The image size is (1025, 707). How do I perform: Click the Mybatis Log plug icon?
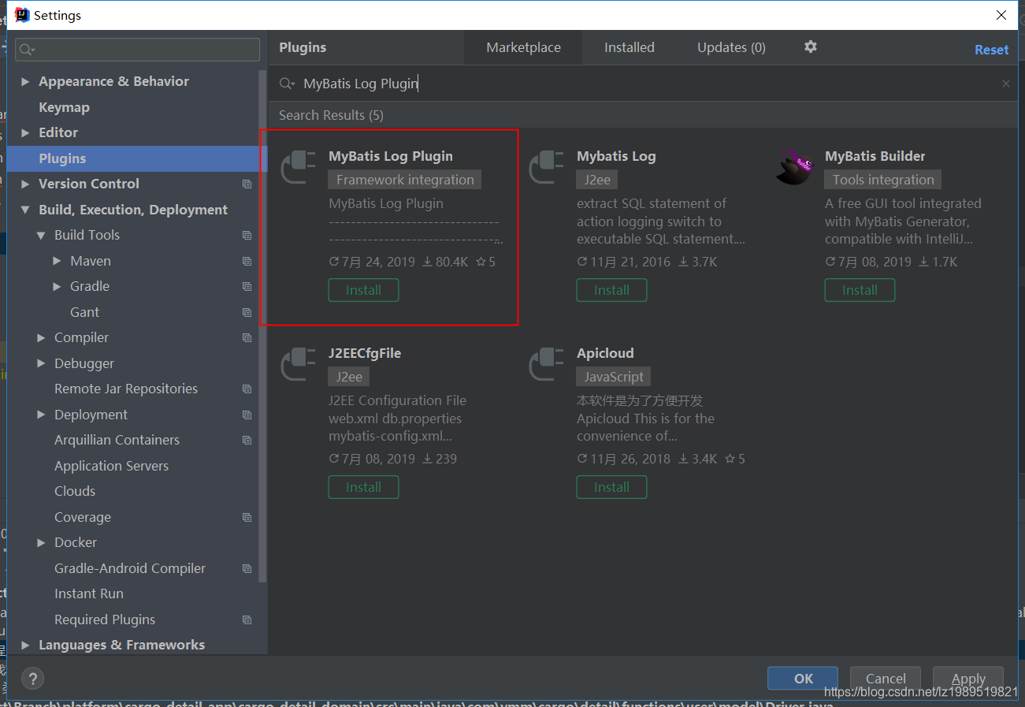coord(546,166)
